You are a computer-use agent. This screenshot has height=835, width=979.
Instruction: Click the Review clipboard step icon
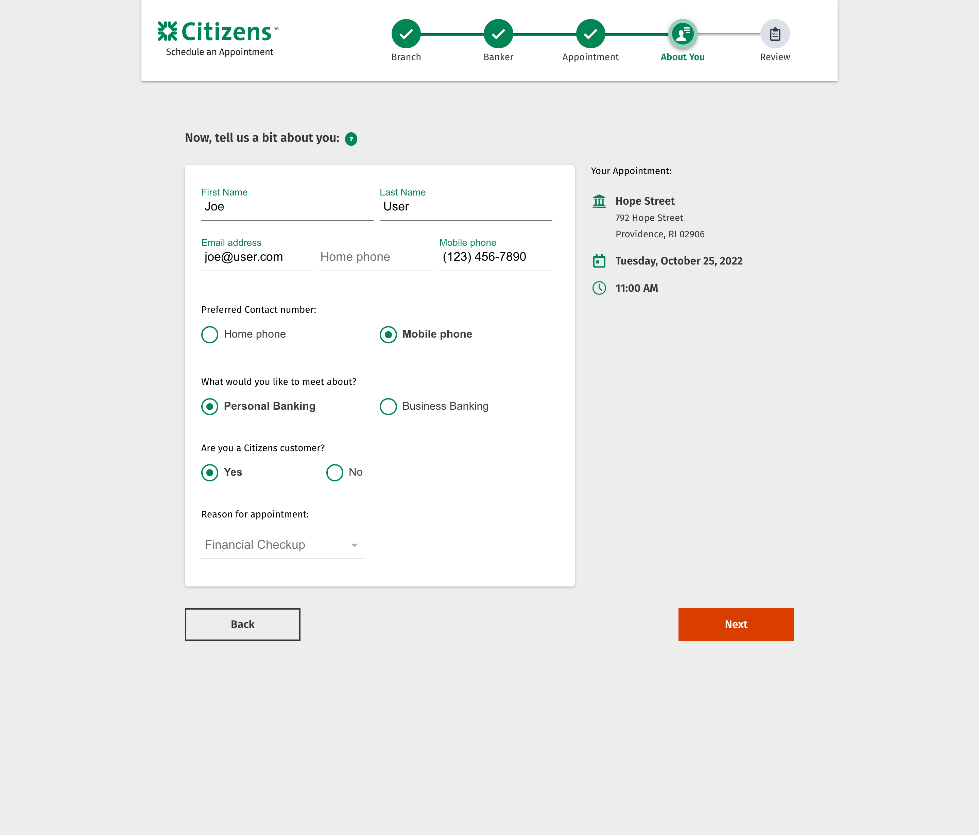(x=774, y=34)
